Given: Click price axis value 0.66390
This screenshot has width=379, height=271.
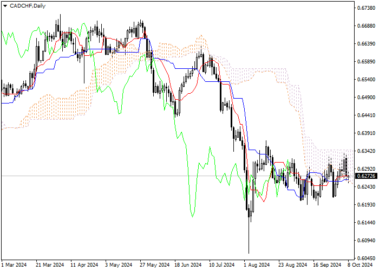Looking at the screenshot, I should (x=367, y=44).
